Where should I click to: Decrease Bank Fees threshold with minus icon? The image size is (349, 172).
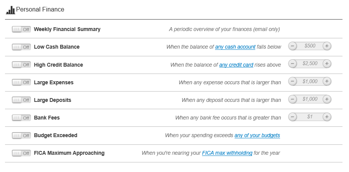click(x=292, y=116)
